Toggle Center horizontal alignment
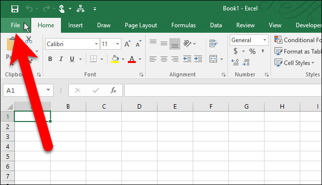322x185 pixels. pos(164,59)
